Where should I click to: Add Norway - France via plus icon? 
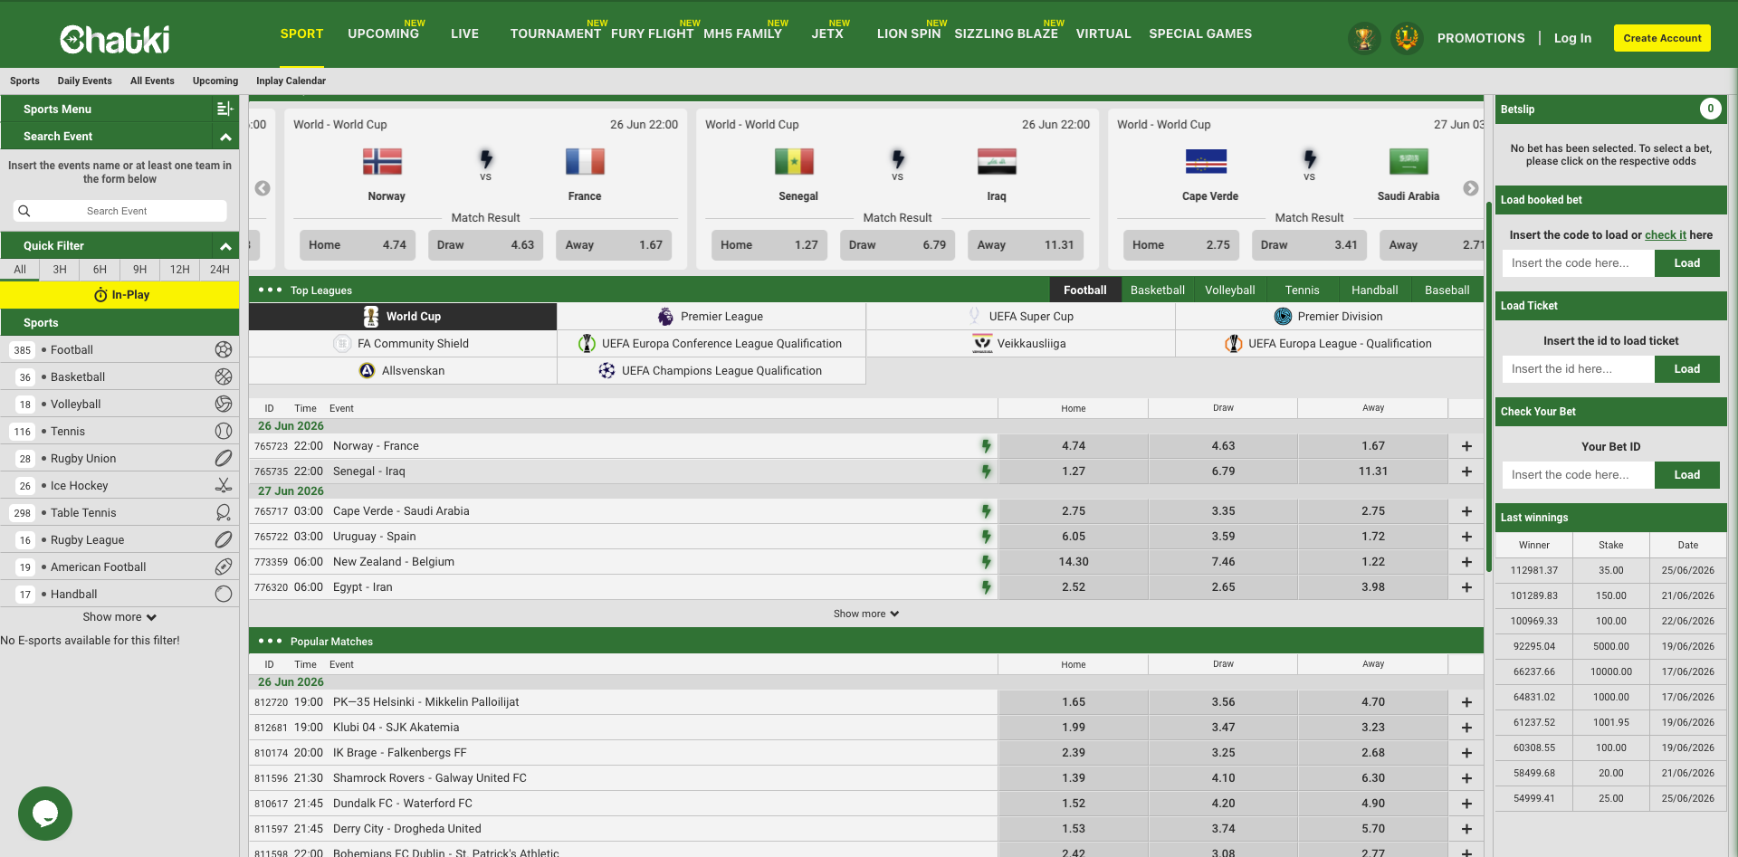tap(1466, 446)
